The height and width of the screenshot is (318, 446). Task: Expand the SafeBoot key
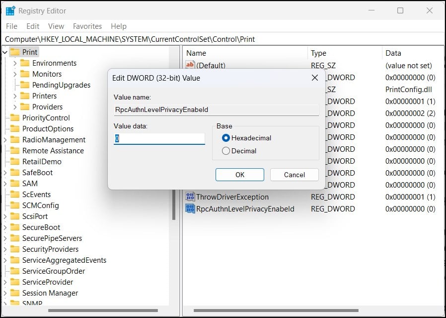(x=5, y=173)
